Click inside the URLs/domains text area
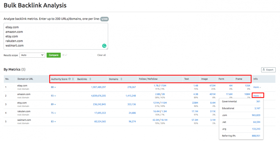Screen dimensions: 280x141 (x=55, y=36)
